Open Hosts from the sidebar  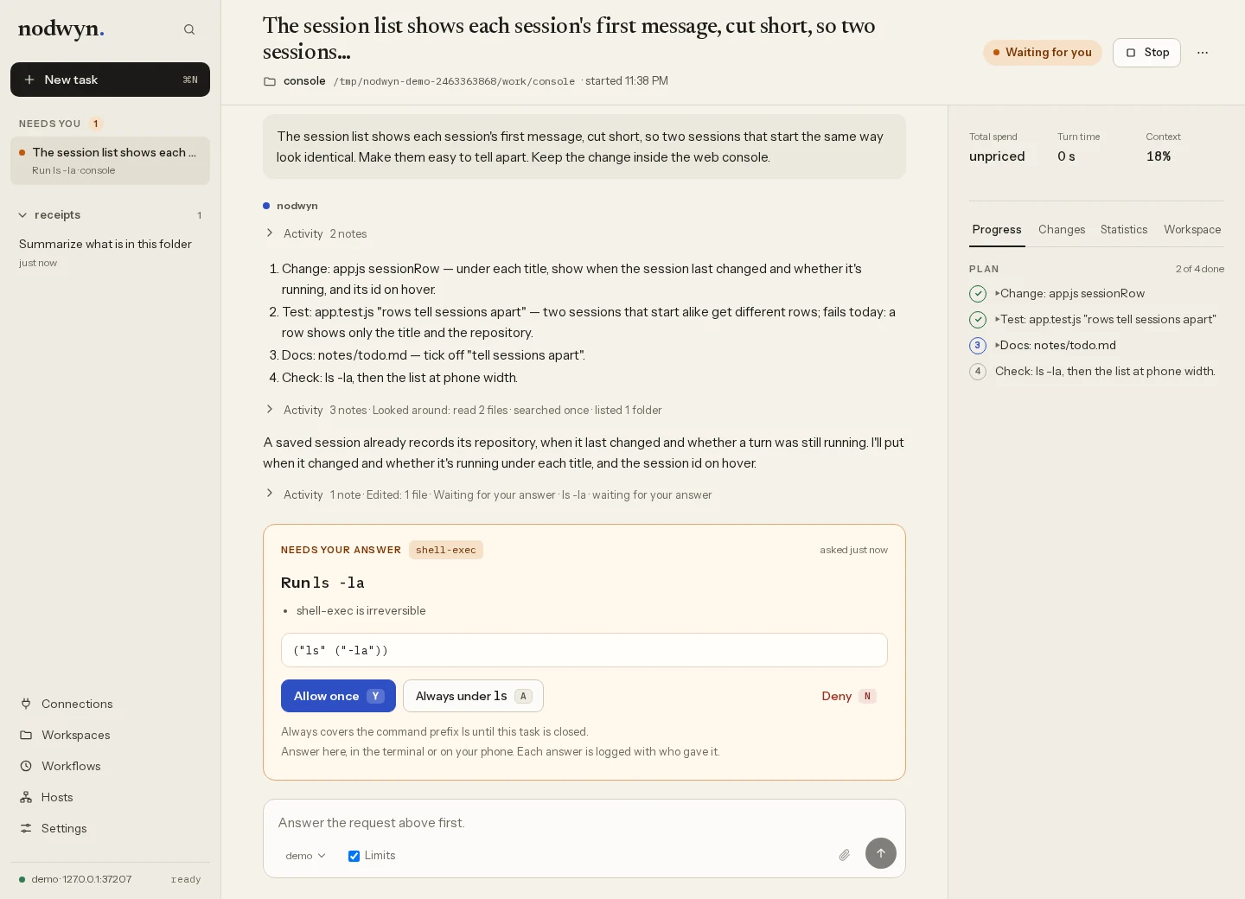point(110,797)
